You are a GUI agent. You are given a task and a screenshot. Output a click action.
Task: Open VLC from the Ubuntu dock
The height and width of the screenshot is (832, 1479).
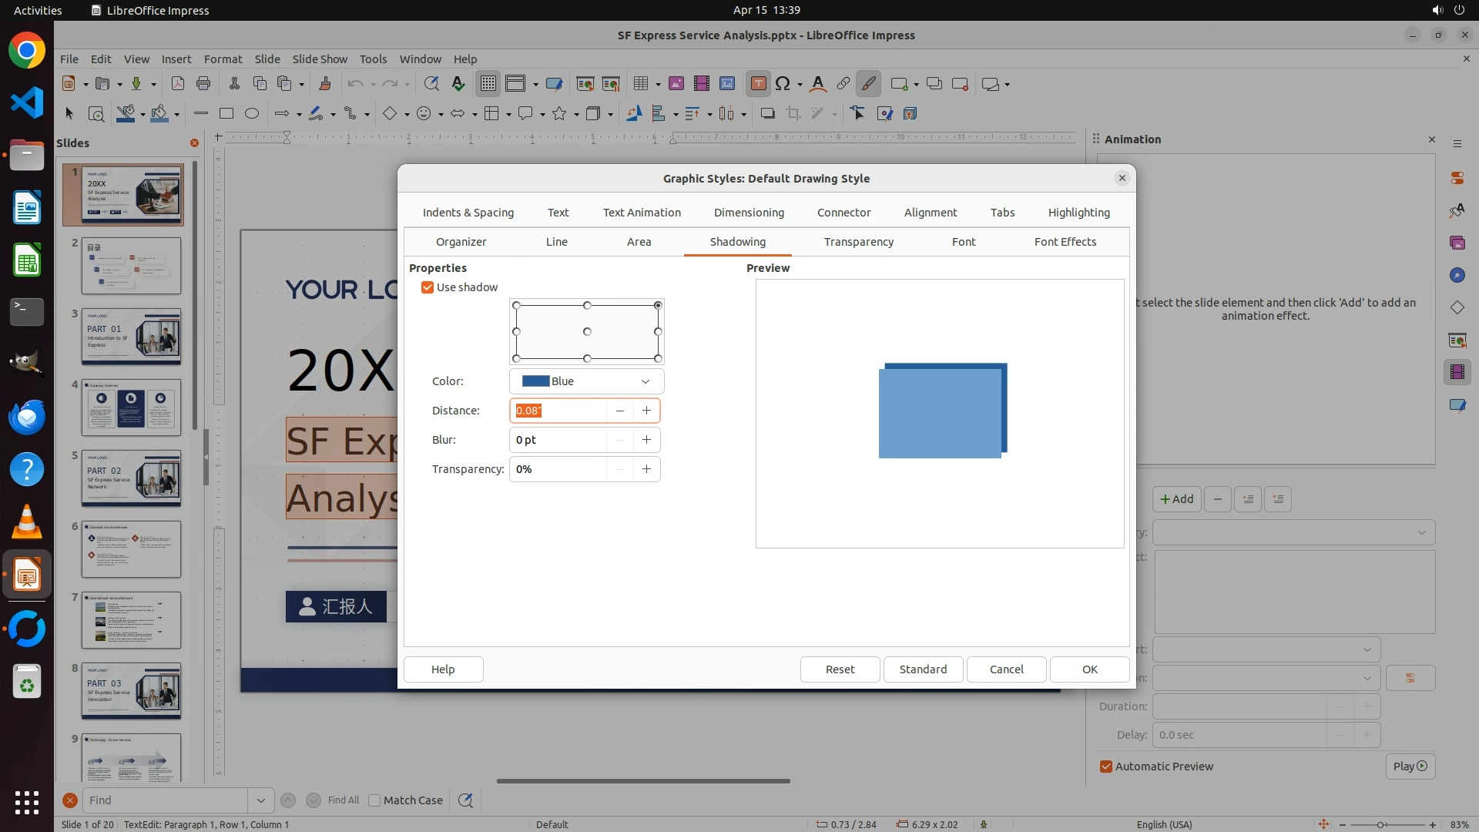[x=27, y=523]
